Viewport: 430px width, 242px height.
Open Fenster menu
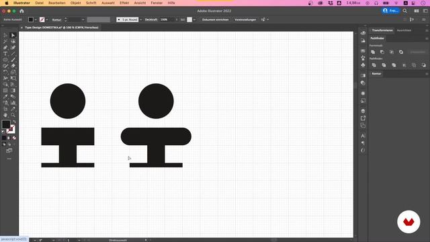(x=157, y=3)
